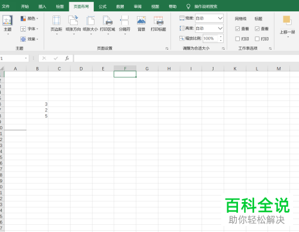299x232 pixels.
Task: Select the cell containing 3
Action: (37, 104)
